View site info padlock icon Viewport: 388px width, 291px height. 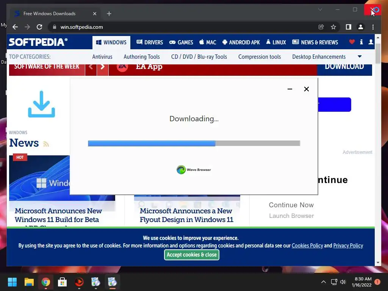[55, 27]
